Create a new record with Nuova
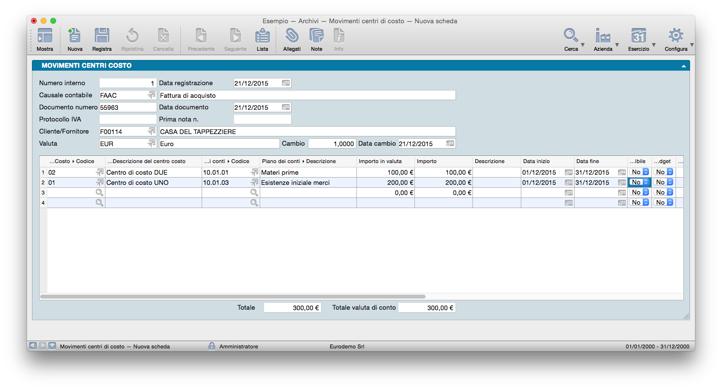 [x=75, y=36]
